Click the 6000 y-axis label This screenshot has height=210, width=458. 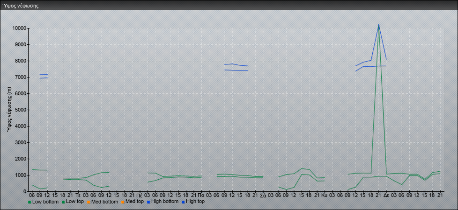[x=21, y=93]
